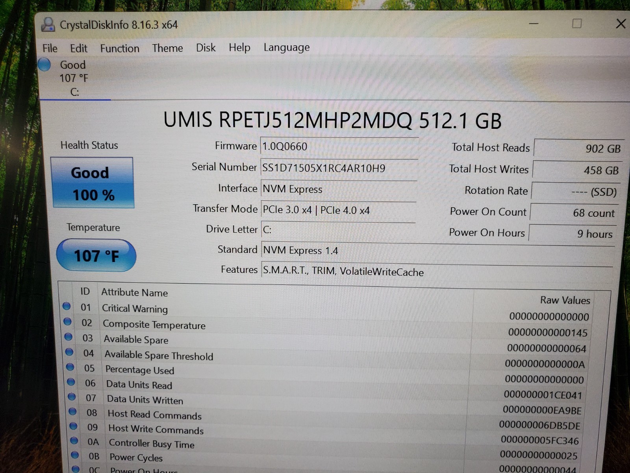The width and height of the screenshot is (630, 473).
Task: Click the Attribute Name column header
Action: tap(134, 292)
